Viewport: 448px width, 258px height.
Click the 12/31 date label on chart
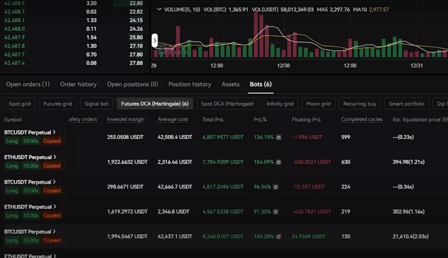click(x=417, y=65)
